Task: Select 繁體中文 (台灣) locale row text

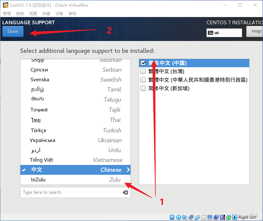Action: pos(166,71)
